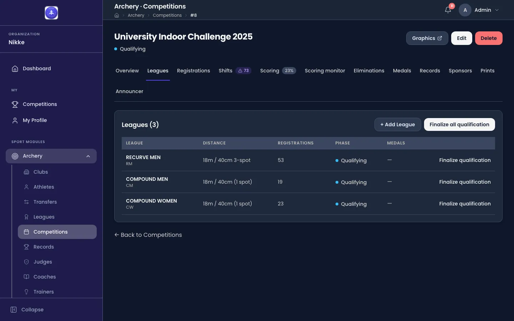Finalize qualification for Compound Men
Viewport: 514px width, 321px height.
[465, 182]
